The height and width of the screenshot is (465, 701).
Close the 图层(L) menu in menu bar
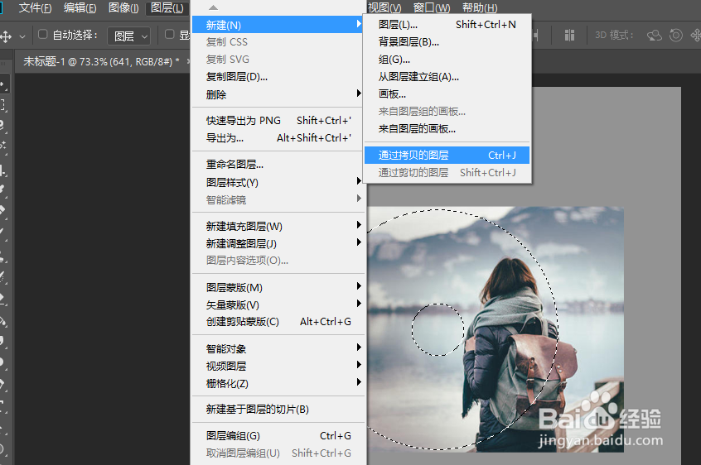coord(167,8)
